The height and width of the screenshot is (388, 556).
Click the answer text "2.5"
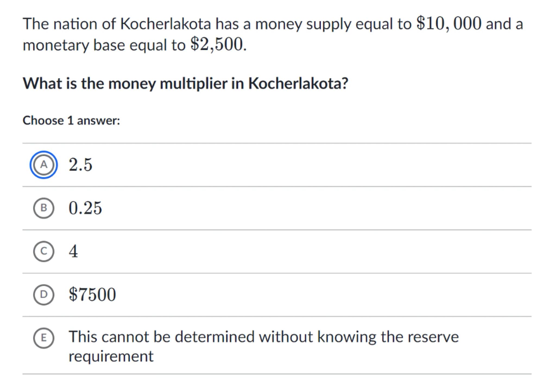click(80, 165)
